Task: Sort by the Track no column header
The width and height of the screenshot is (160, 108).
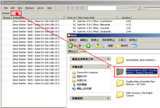Action: tap(70, 18)
